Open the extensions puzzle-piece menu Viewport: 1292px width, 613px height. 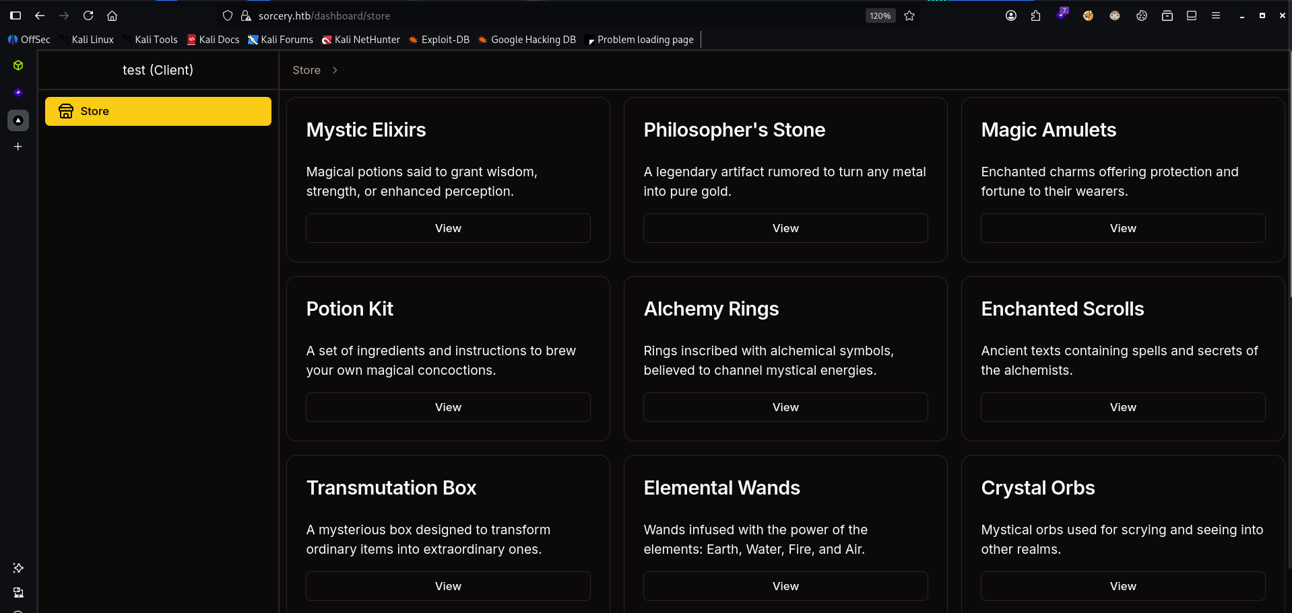(1035, 15)
